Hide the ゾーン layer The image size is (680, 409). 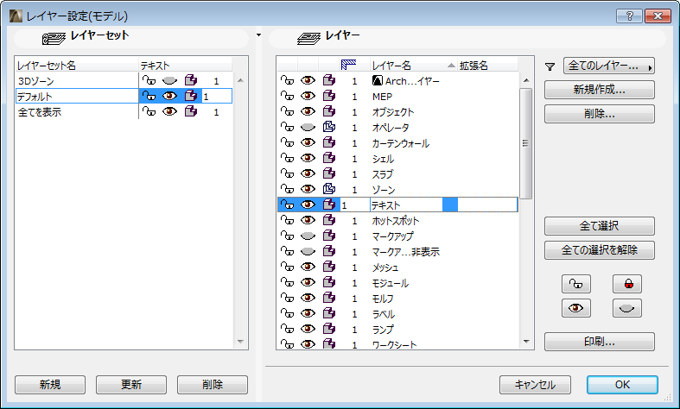pos(308,189)
